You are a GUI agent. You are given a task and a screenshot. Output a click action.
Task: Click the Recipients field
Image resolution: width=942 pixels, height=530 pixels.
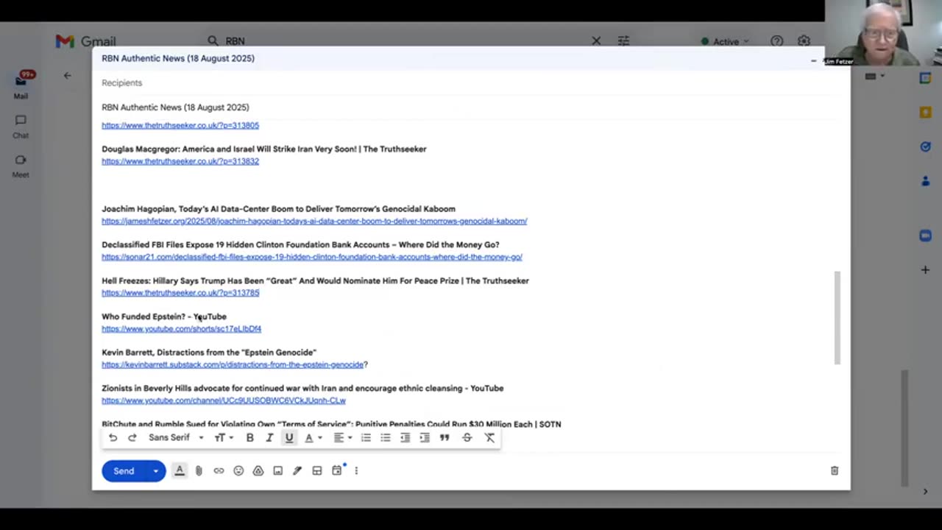point(471,83)
